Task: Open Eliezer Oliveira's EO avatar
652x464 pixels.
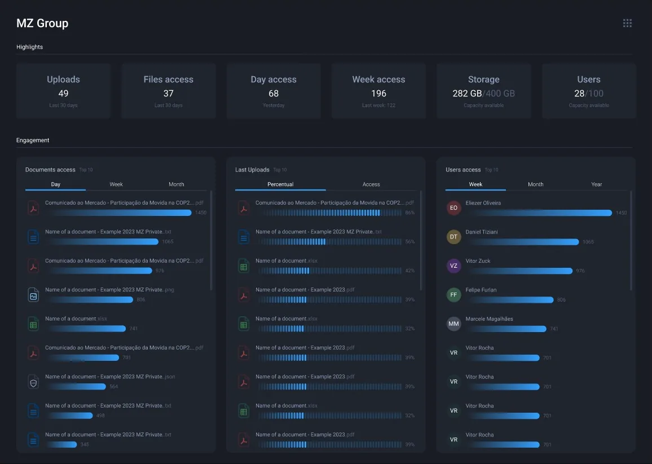Action: click(x=453, y=208)
